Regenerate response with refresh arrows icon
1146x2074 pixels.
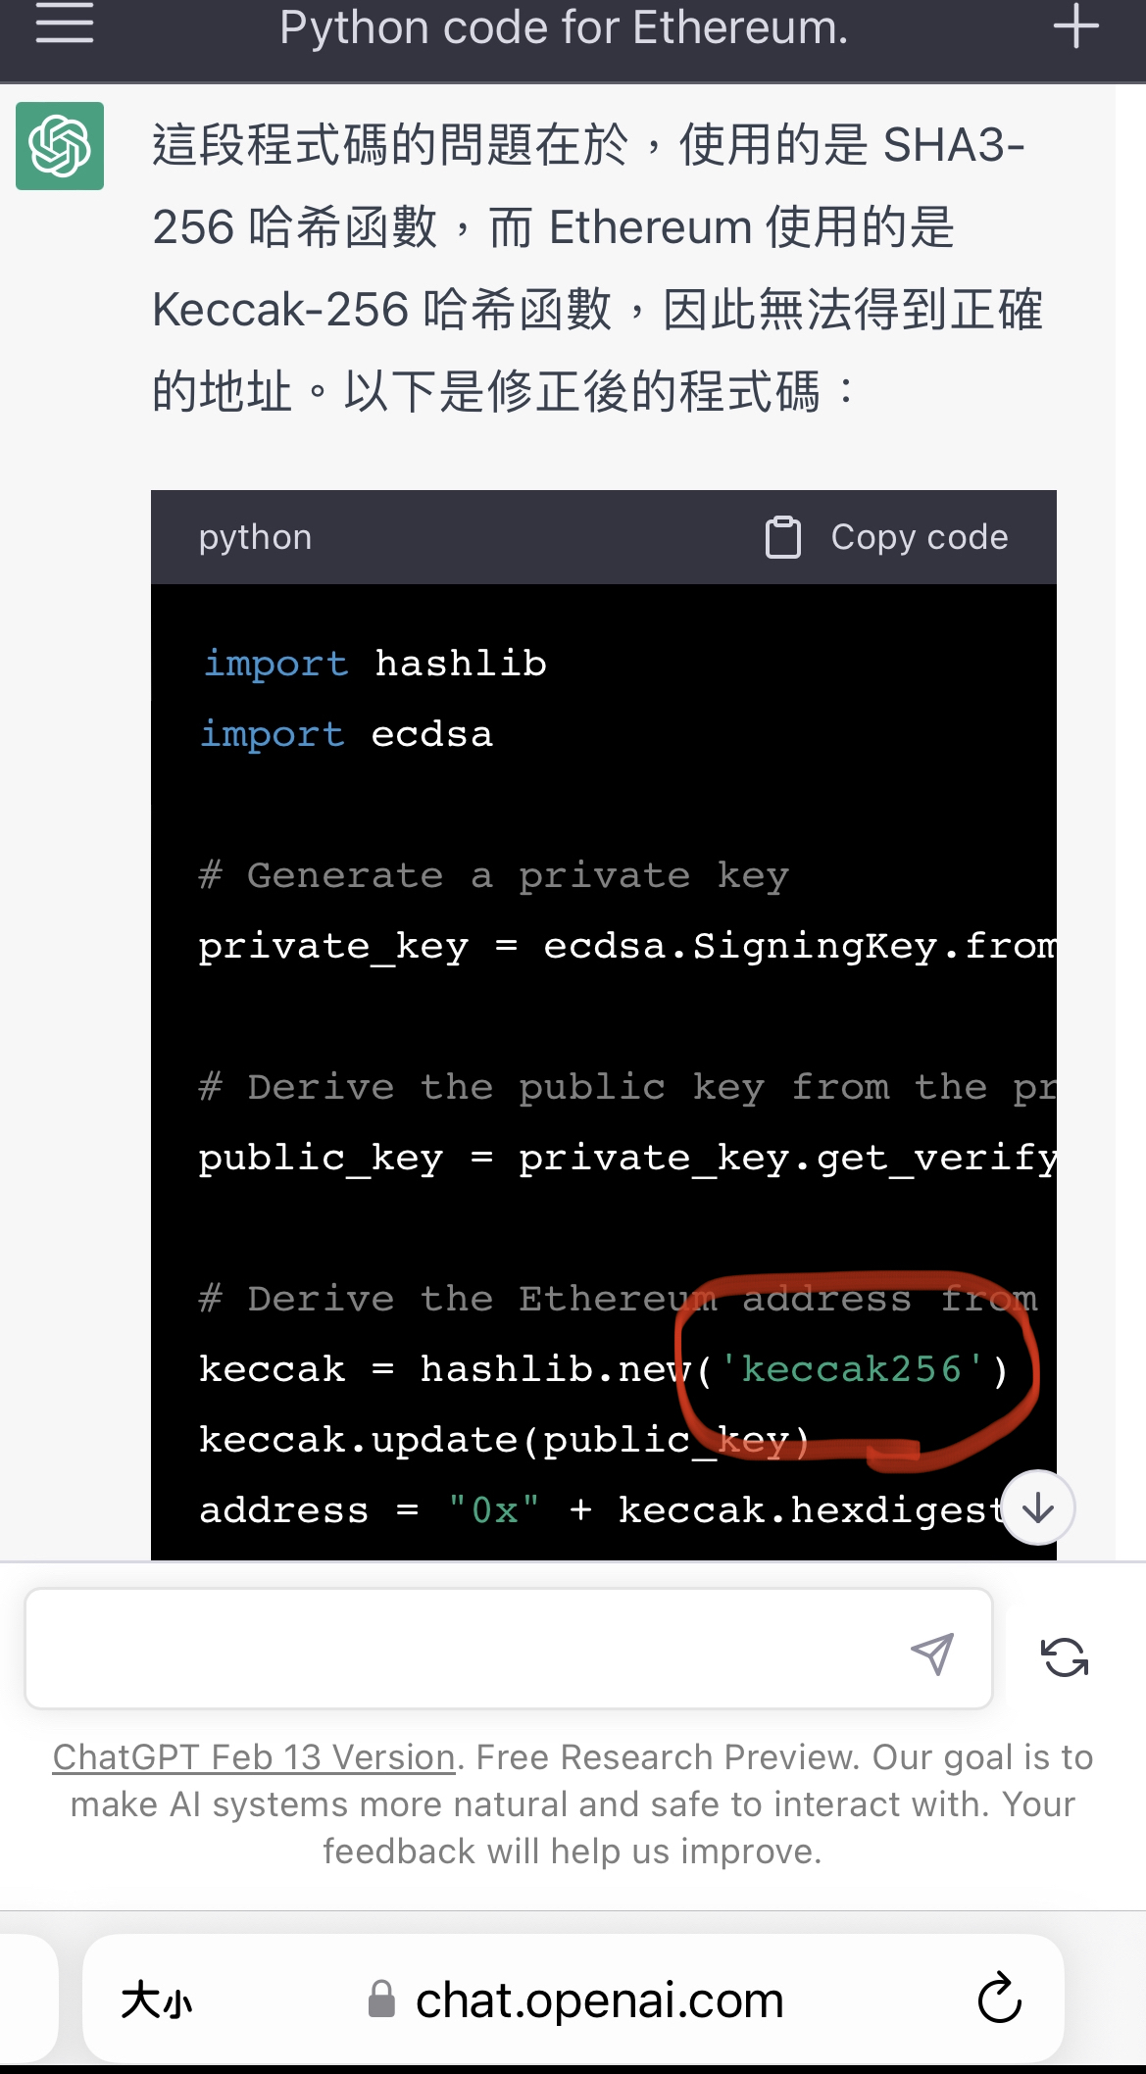coord(1065,1657)
